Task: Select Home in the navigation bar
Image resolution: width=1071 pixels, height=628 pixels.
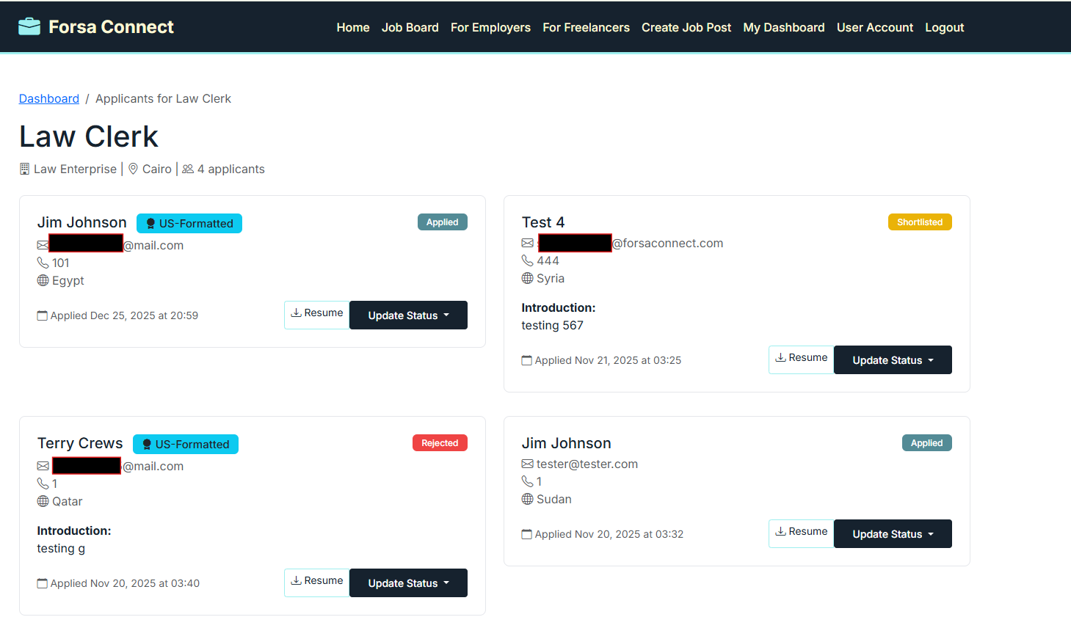Action: coord(353,27)
